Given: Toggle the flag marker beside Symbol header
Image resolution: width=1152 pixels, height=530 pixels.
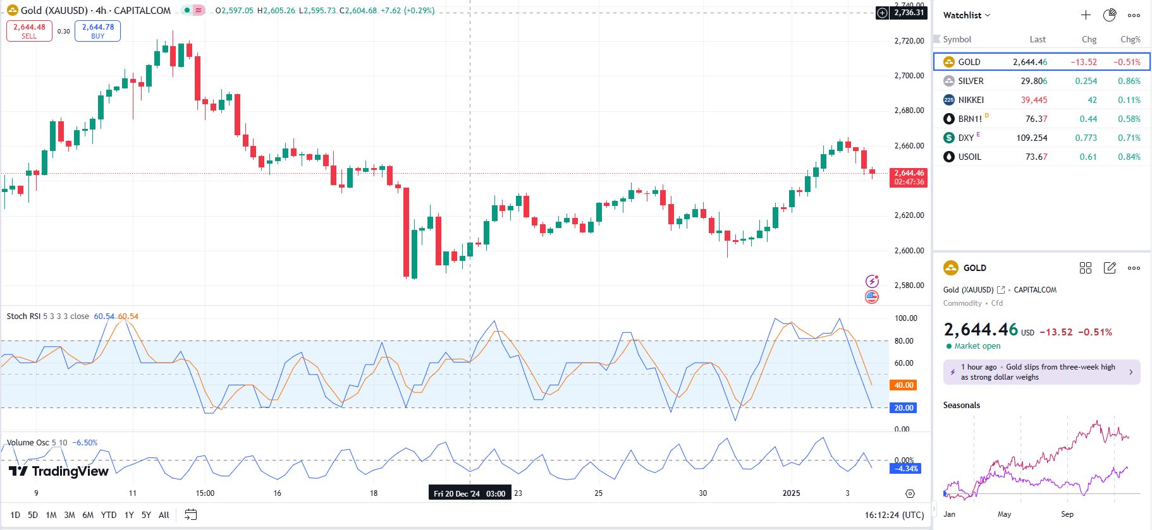Looking at the screenshot, I should (x=937, y=39).
